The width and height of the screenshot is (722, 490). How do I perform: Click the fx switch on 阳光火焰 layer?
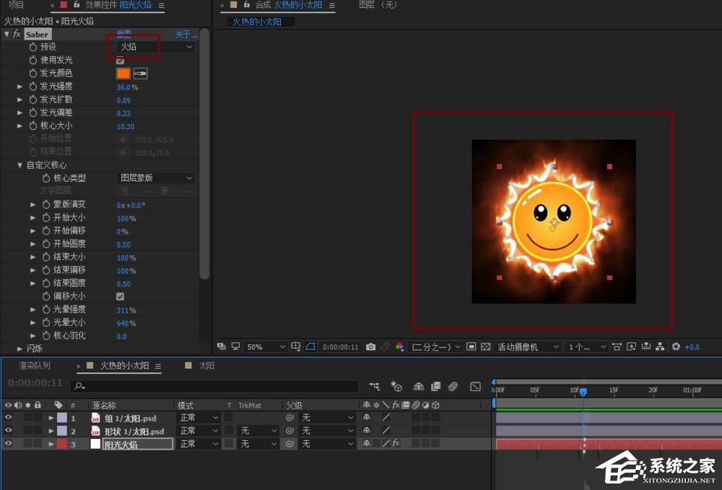click(x=396, y=444)
